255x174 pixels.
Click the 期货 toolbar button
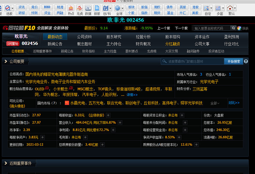pos(157,13)
